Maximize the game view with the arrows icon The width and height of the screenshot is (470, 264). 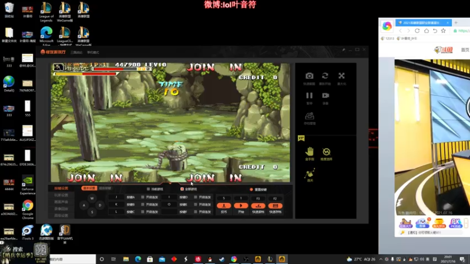click(341, 76)
